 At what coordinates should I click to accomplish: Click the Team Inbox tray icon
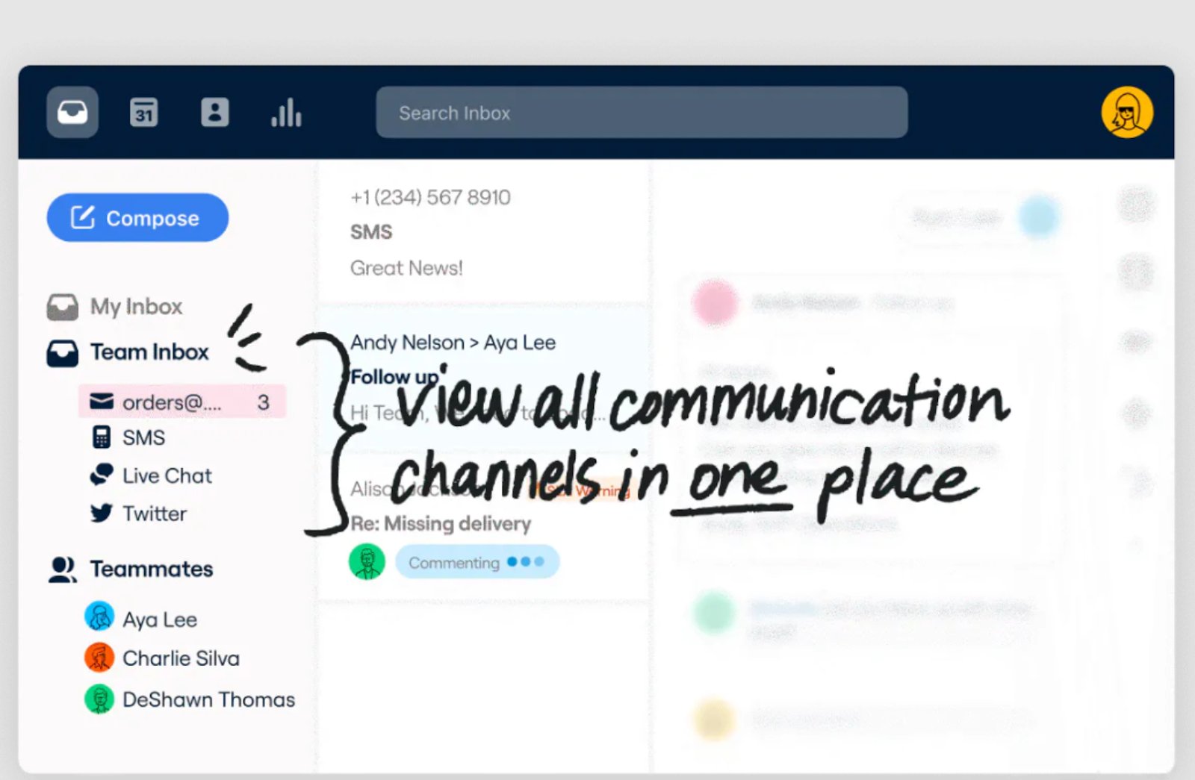point(63,353)
